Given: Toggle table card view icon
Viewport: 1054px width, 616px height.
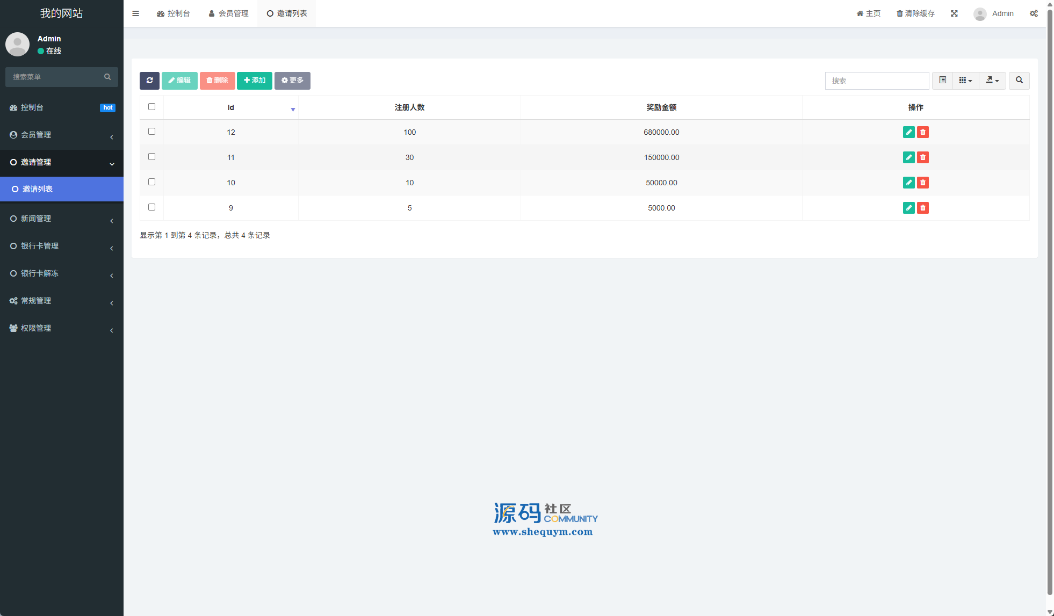Looking at the screenshot, I should click(942, 81).
